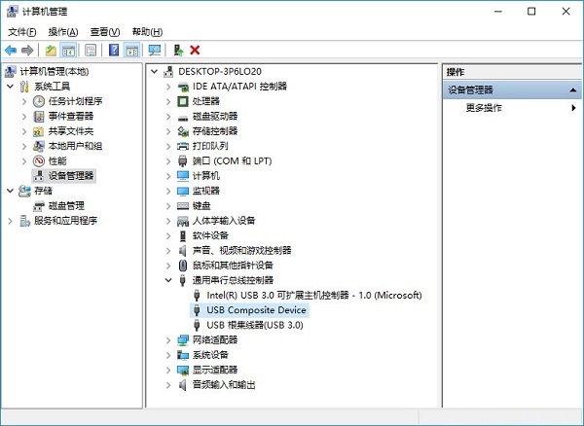Collapse the 设备管理器 actions section arrow
Image resolution: width=584 pixels, height=426 pixels.
pos(573,90)
